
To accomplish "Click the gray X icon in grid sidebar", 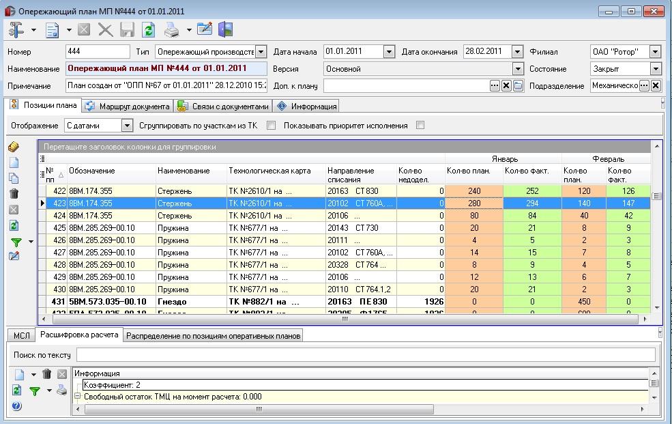I will 14,210.
